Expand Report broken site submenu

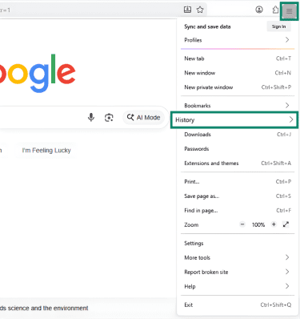238,273
